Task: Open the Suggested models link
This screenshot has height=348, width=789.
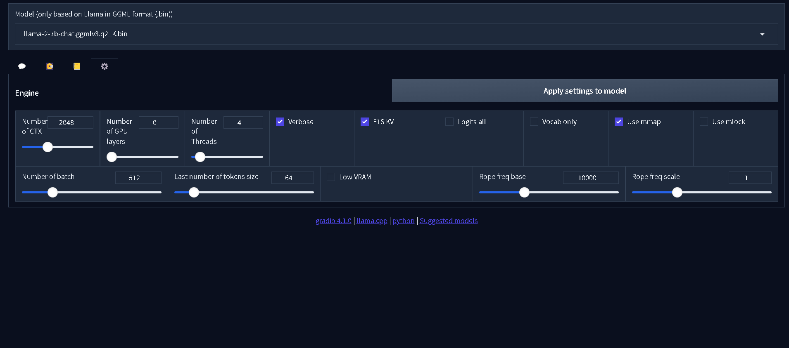Action: coord(449,221)
